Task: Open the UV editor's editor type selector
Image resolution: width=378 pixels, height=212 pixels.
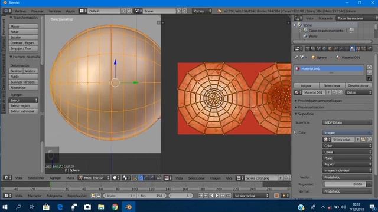Action: (168, 178)
